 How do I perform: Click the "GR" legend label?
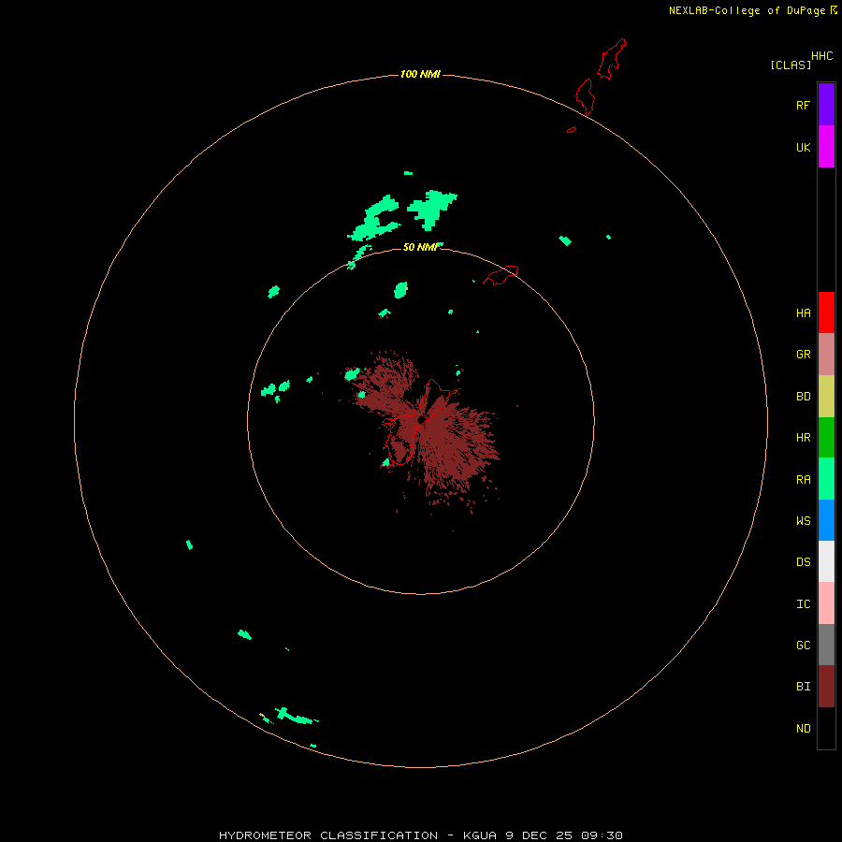(x=803, y=355)
